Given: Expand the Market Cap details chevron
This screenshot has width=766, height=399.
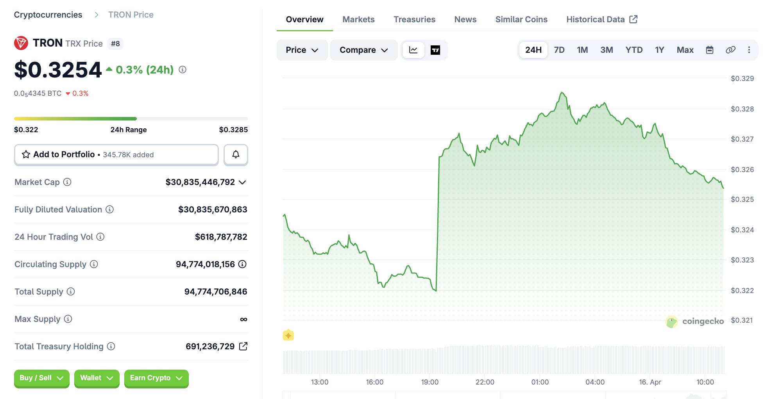Looking at the screenshot, I should point(243,182).
